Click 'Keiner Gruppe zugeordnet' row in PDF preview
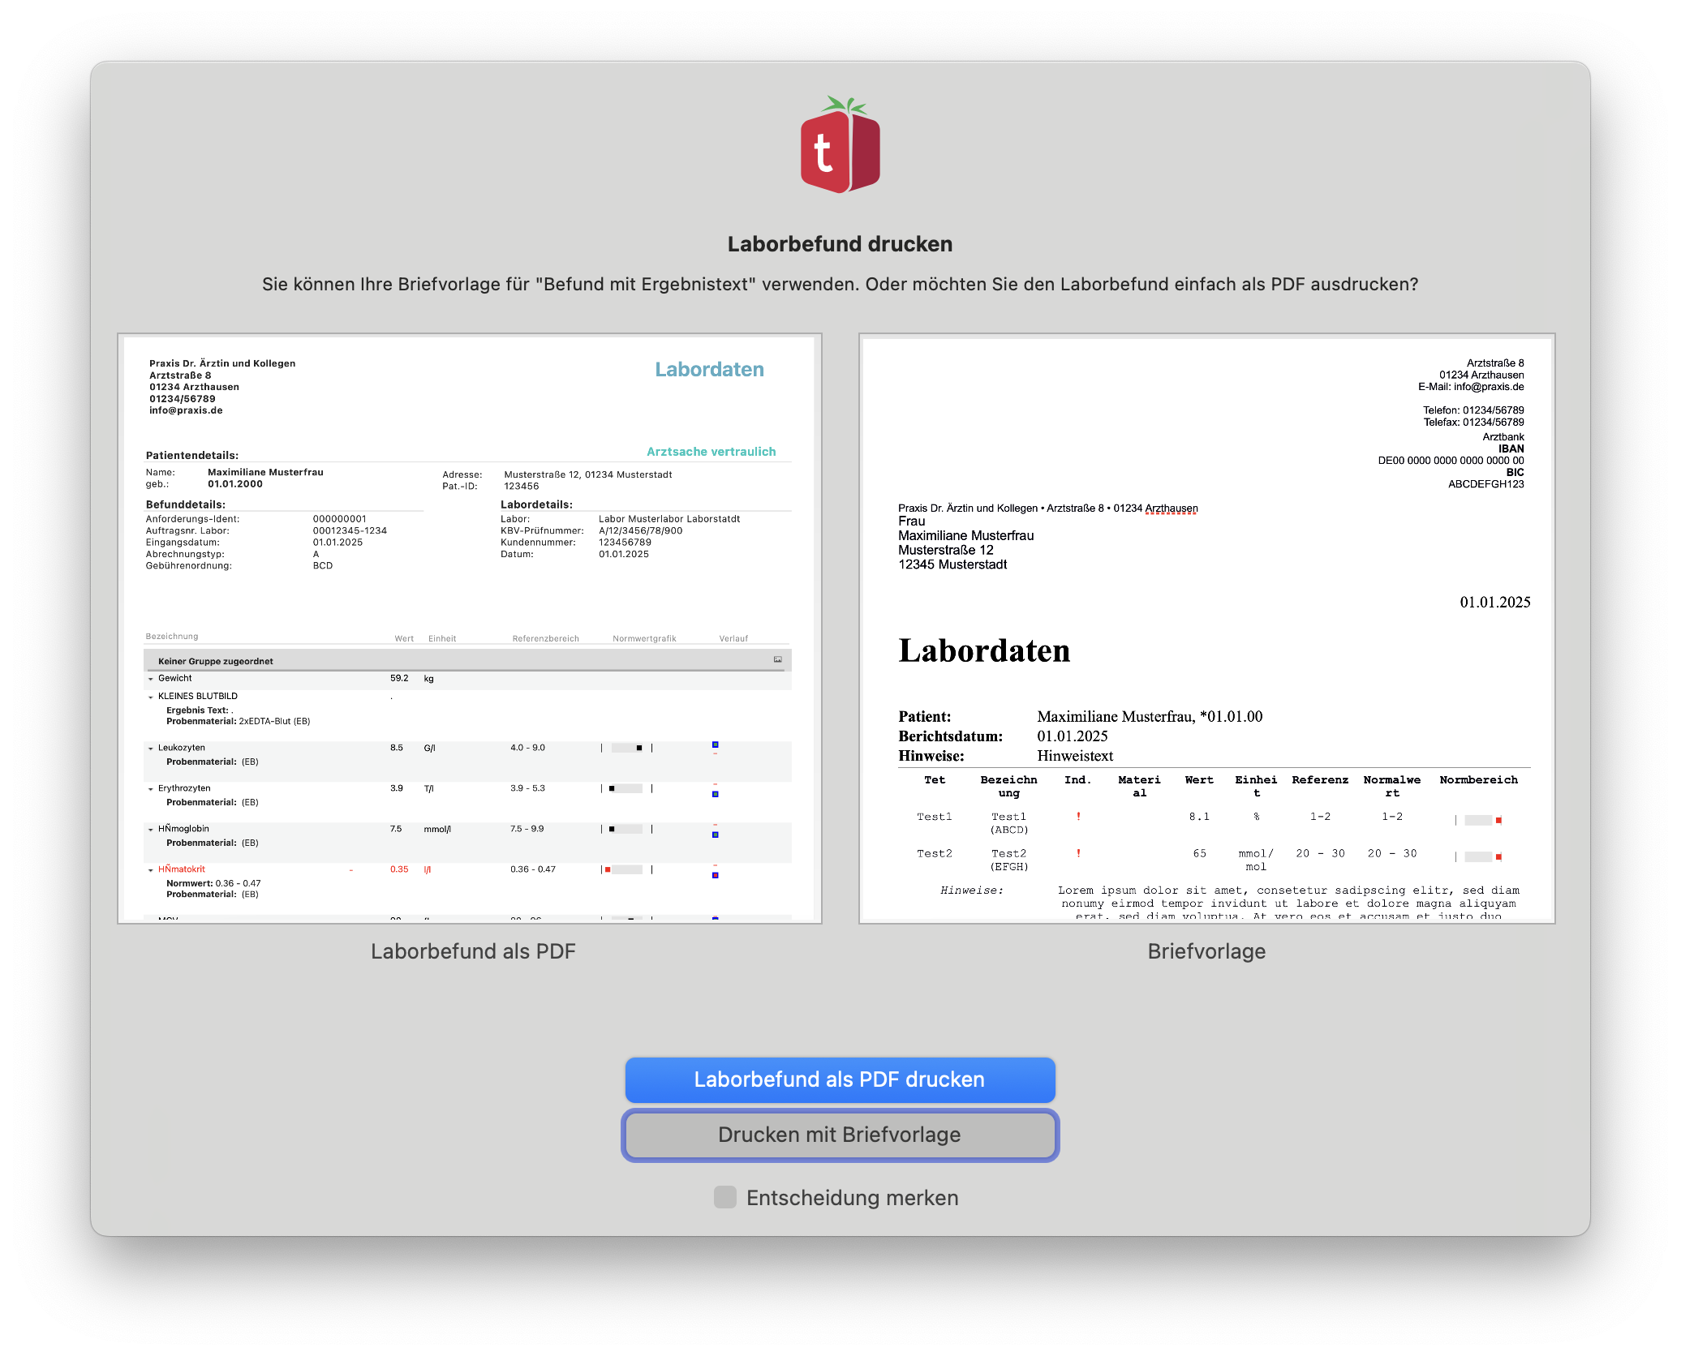Viewport: 1681px width, 1356px height. 467,660
